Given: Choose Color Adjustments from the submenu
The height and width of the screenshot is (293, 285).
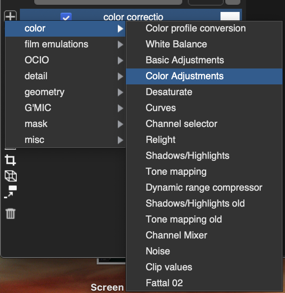Looking at the screenshot, I should [185, 76].
